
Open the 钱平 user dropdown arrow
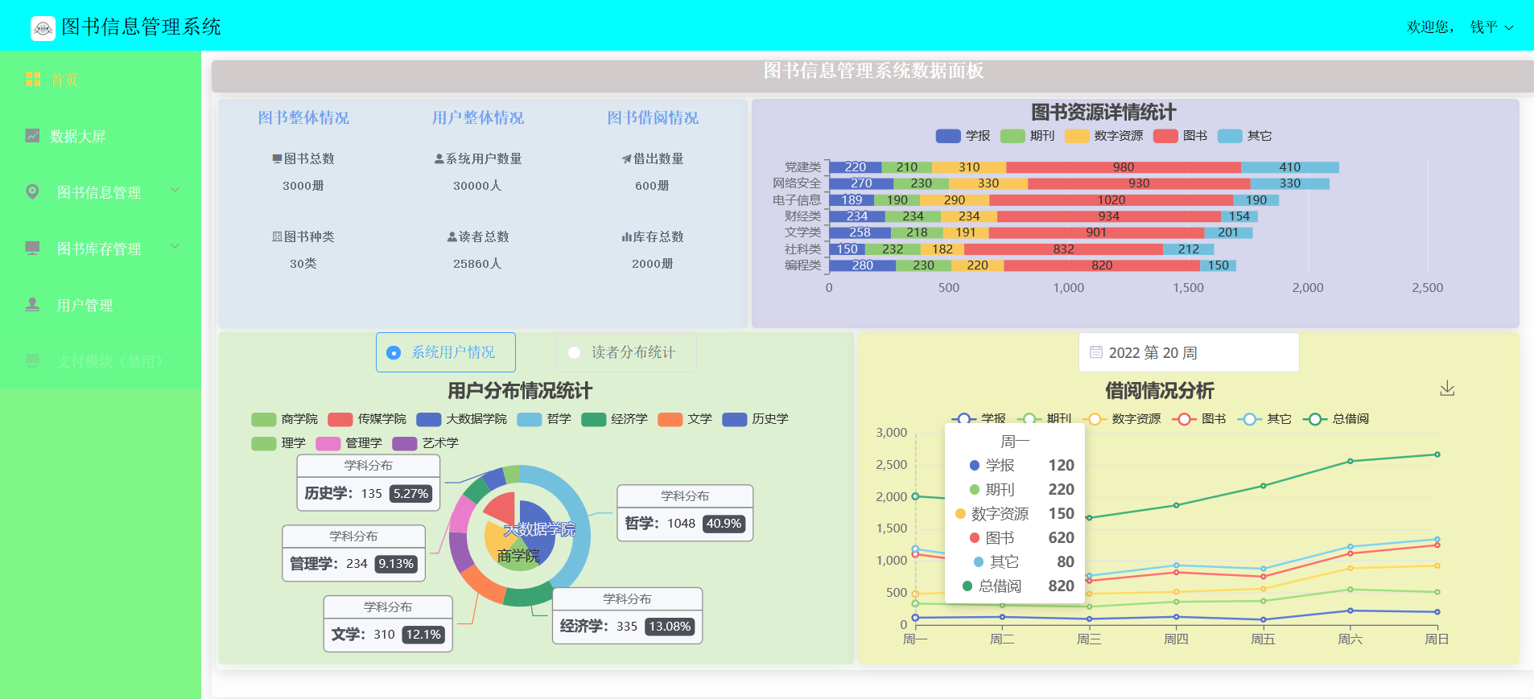[1509, 27]
